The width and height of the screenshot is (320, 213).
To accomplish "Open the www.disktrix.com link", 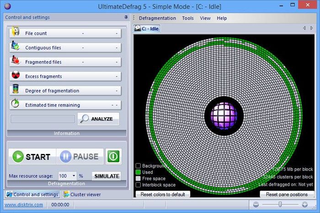I will [x=24, y=205].
